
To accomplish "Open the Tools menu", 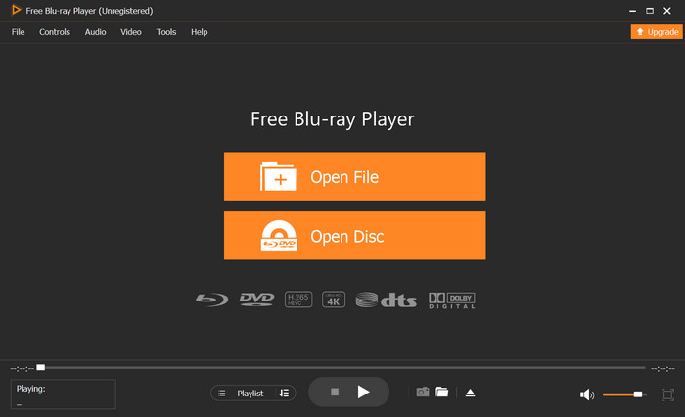I will tap(166, 32).
